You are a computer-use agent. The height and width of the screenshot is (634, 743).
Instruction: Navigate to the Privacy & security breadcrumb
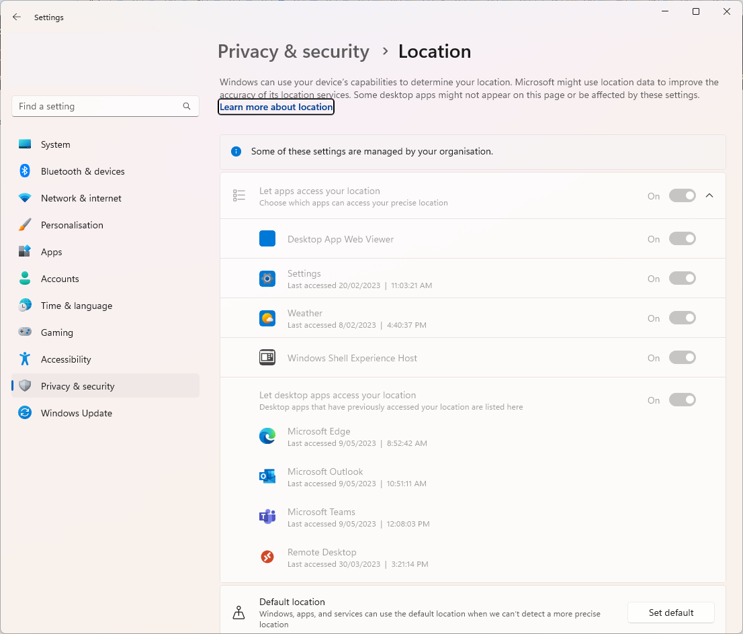(x=294, y=52)
